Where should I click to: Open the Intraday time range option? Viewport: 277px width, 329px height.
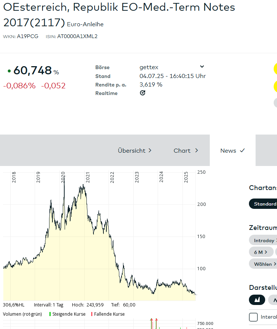264,240
